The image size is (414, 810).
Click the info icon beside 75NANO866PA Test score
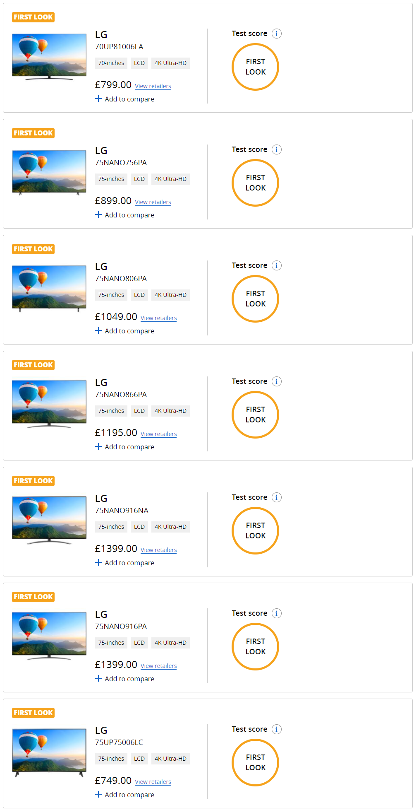pos(276,381)
